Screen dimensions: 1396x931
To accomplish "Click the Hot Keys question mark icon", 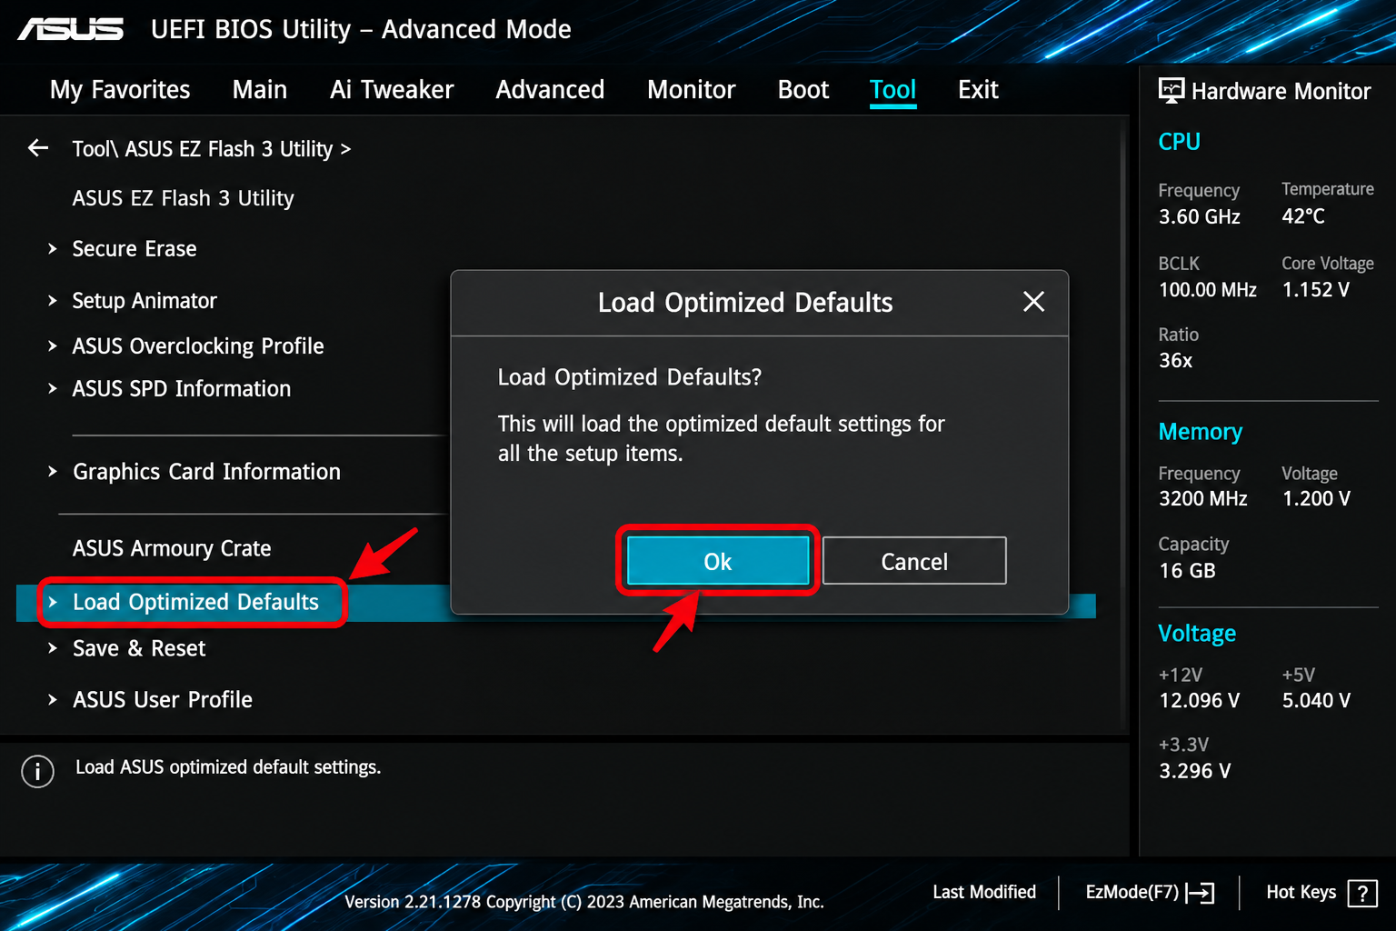I will pyautogui.click(x=1362, y=893).
